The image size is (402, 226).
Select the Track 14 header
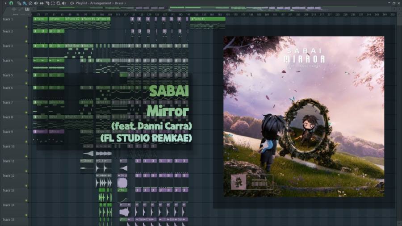14,210
